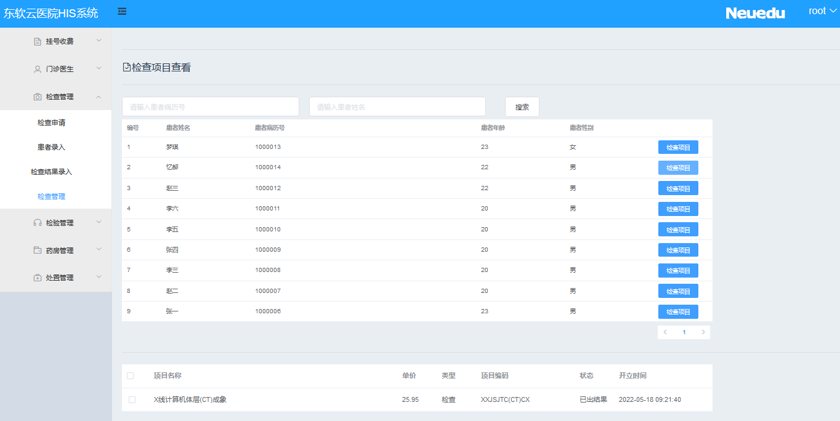Expand the 检验管理 menu chevron
Screen dimensions: 840x421
pyautogui.click(x=99, y=222)
